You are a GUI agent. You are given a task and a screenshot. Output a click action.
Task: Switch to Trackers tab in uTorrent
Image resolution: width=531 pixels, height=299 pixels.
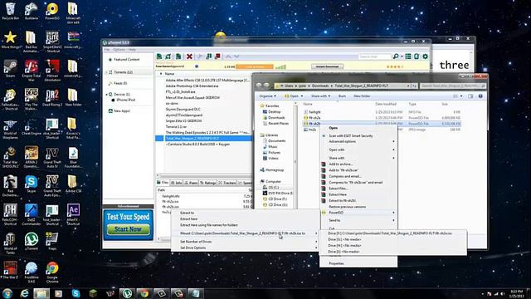pyautogui.click(x=227, y=183)
